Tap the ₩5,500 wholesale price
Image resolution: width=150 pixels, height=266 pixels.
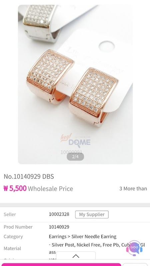pos(15,189)
